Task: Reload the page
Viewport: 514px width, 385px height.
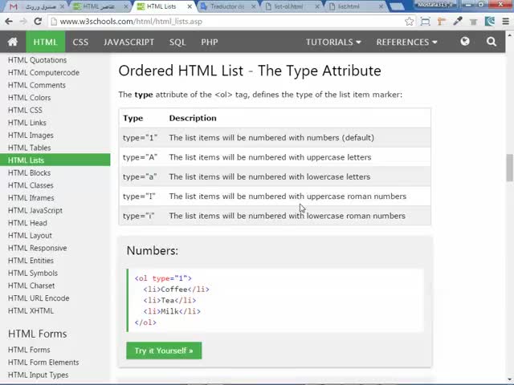Action: coord(37,22)
